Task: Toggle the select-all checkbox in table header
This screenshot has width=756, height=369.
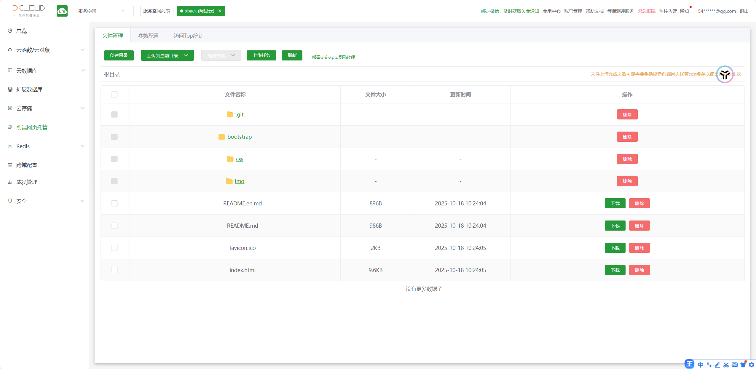Action: click(x=114, y=95)
